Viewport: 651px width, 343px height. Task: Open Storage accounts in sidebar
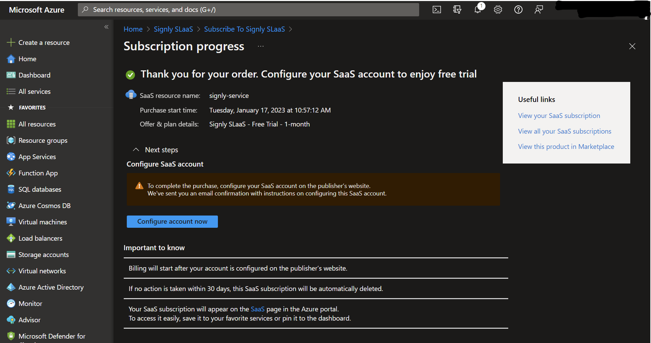[44, 255]
